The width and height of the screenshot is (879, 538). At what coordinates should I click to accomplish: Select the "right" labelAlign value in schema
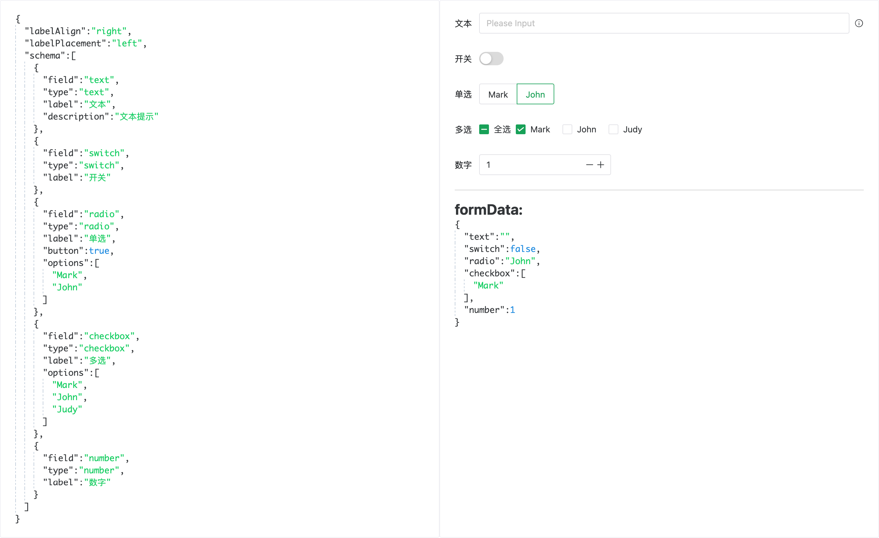pos(109,31)
